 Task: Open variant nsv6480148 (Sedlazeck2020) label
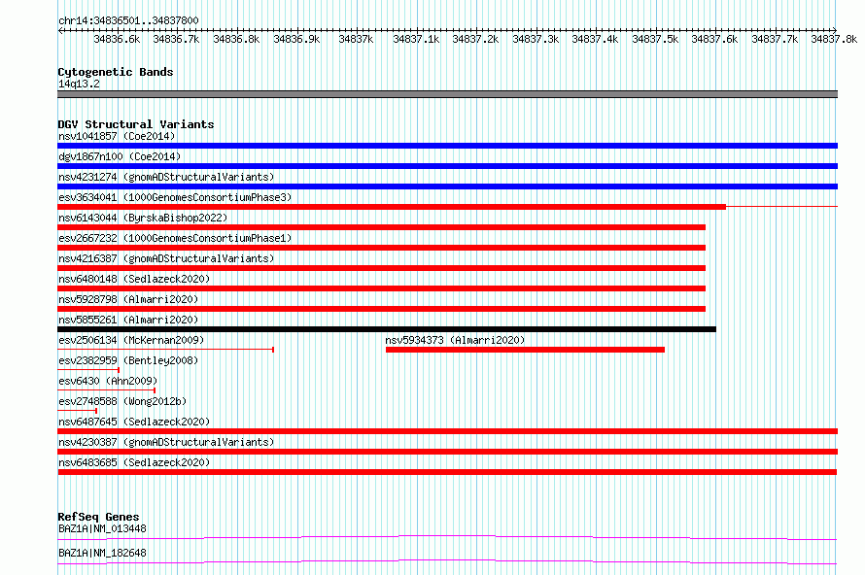[x=134, y=279]
